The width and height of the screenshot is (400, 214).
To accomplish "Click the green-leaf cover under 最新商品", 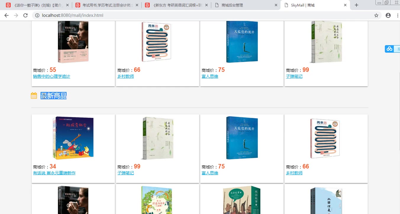I will pos(158,138).
